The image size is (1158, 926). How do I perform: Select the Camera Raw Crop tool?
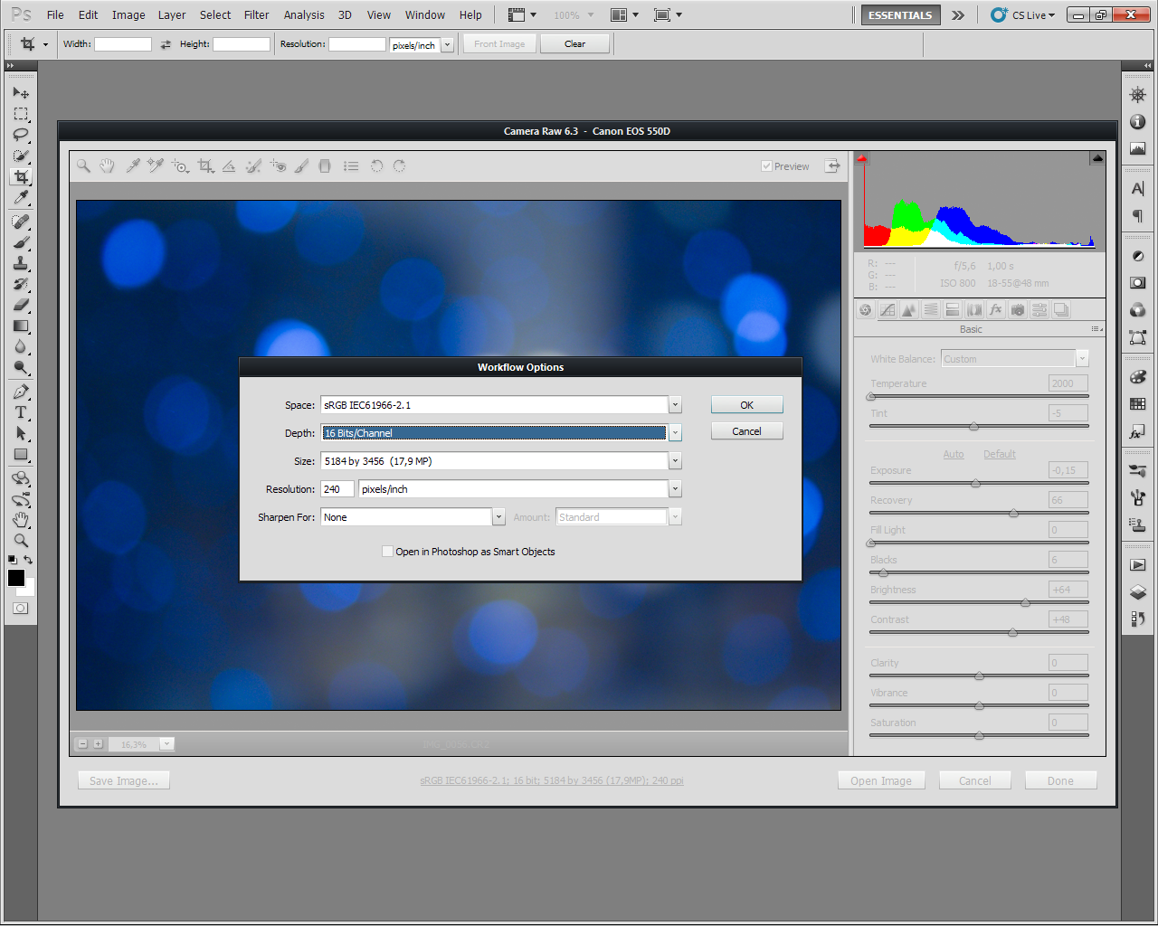(205, 165)
